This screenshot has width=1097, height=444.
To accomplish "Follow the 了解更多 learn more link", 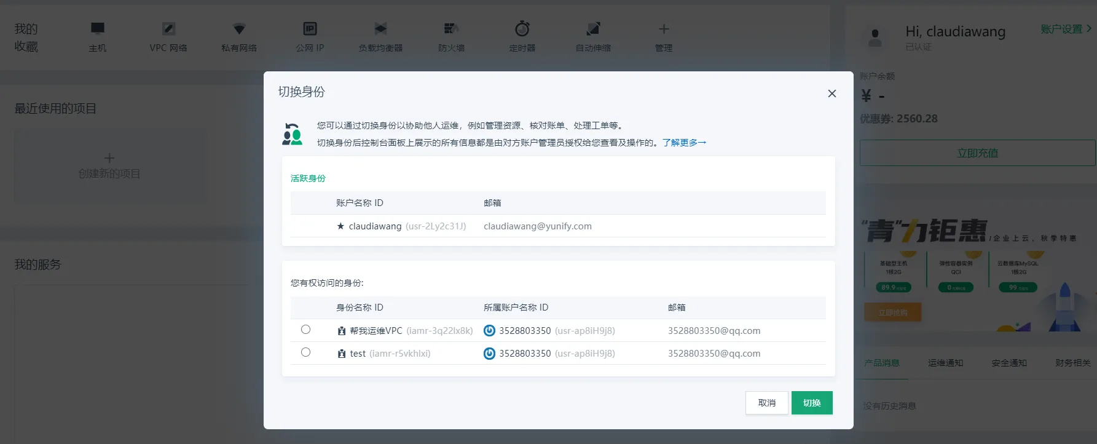I will [x=684, y=143].
